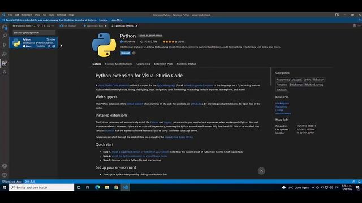Screen dimensions: 362x203
Task: Open editor more actions ellipsis
Action: click(359, 26)
